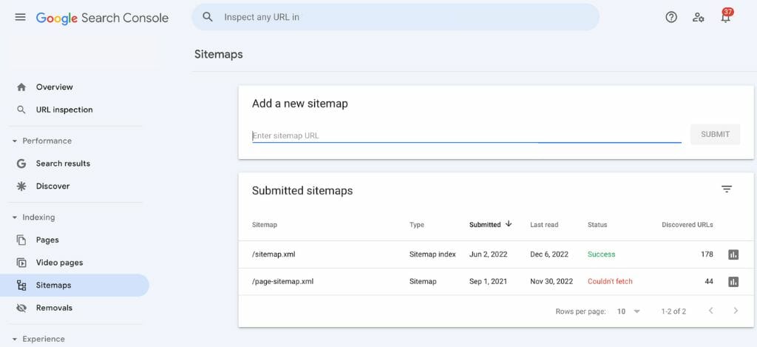
Task: Open the bar chart icon for /sitemap.xml
Action: click(x=733, y=255)
